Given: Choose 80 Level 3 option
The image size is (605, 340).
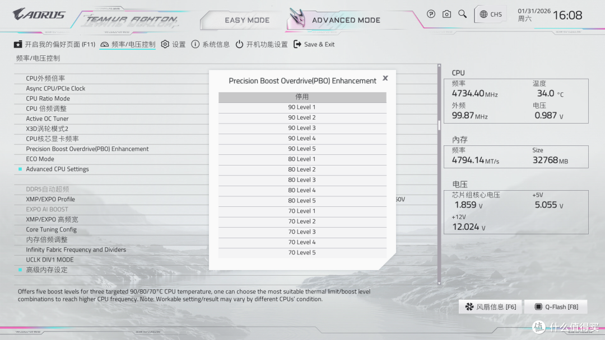Looking at the screenshot, I should (302, 180).
